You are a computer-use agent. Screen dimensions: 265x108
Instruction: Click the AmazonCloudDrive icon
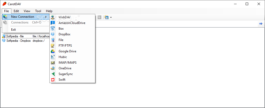[53, 23]
